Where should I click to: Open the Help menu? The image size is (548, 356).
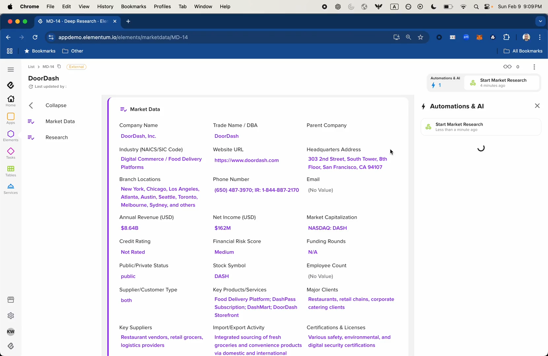pos(225,7)
